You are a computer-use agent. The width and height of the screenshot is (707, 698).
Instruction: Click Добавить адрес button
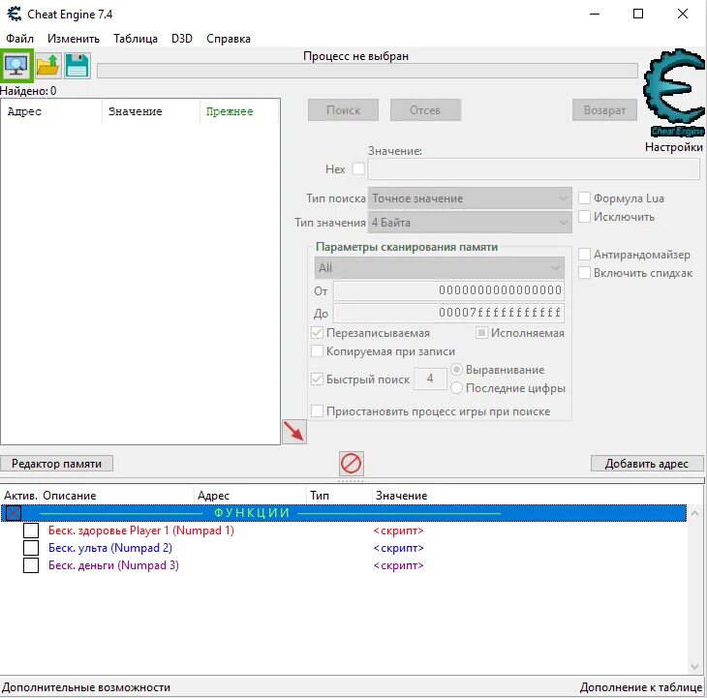647,464
